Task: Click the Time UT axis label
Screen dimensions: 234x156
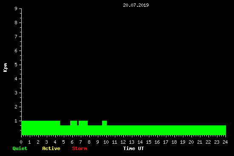Action: click(134, 148)
